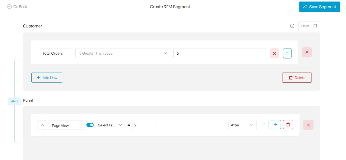
Task: Duplicate the Total Orders condition
Action: tap(287, 53)
